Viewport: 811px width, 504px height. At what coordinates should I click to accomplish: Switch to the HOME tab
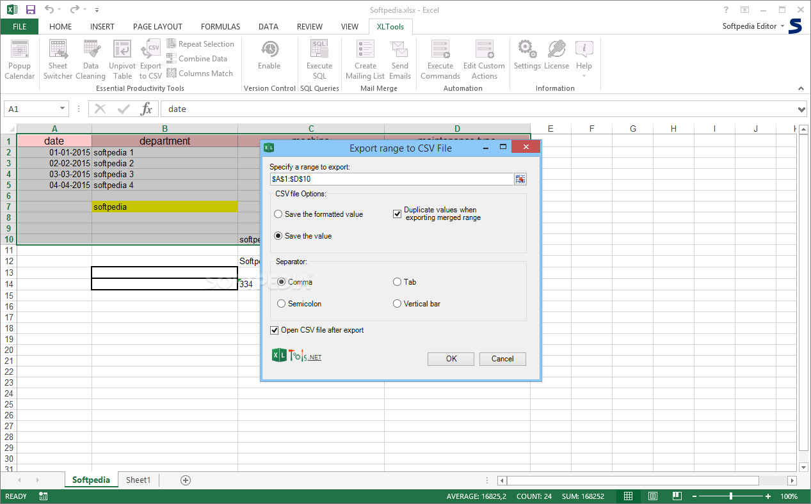pos(60,27)
